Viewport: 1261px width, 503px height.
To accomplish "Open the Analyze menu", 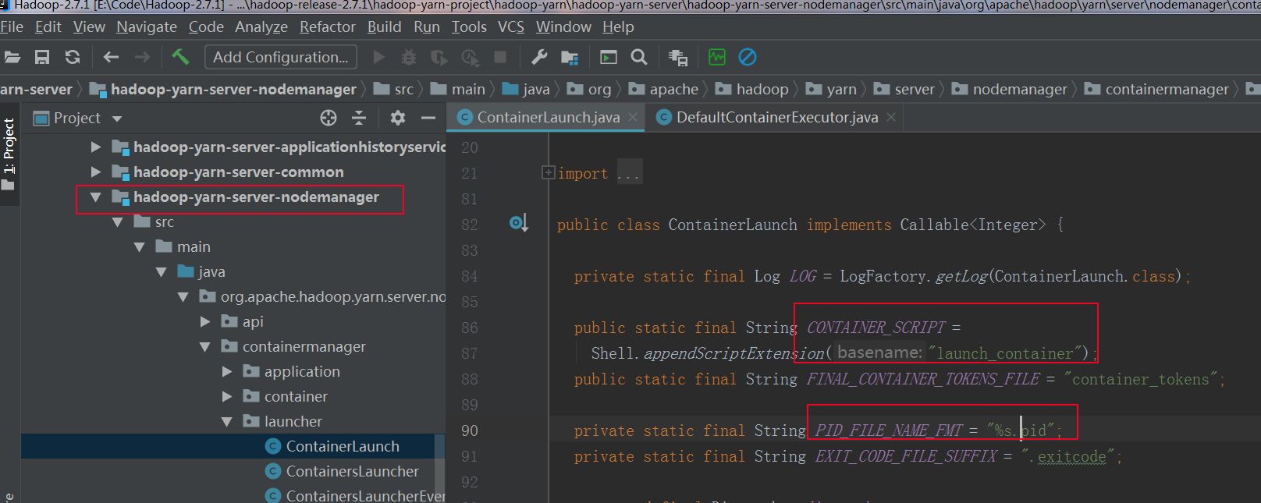I will 261,27.
